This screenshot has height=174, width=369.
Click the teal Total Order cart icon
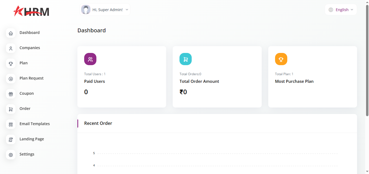[185, 59]
